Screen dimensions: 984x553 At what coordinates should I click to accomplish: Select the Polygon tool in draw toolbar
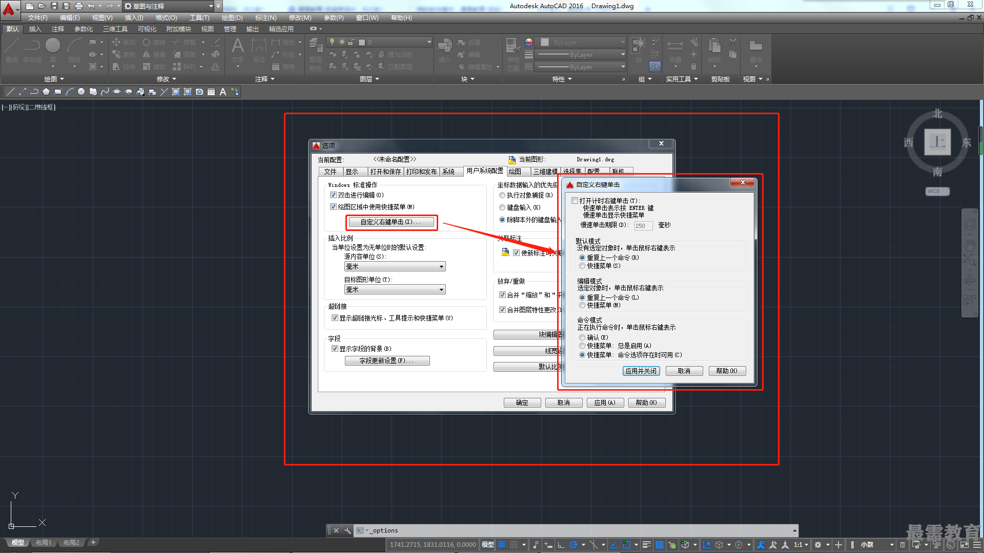point(46,92)
